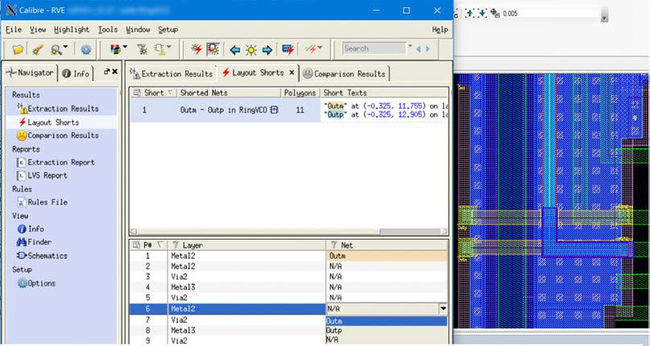
Task: Sort by the Shorted Nets column header
Action: 229,93
